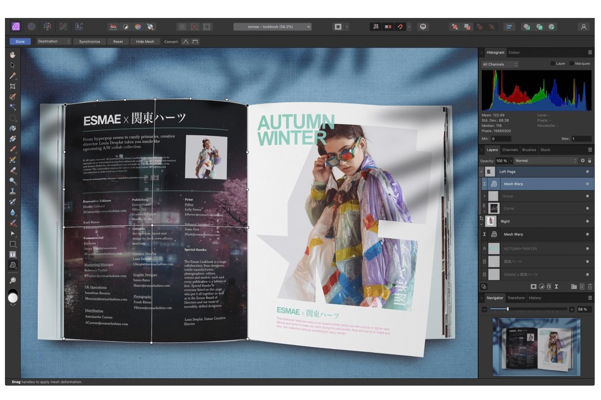Open the Normal blend mode dropdown

tap(546, 160)
